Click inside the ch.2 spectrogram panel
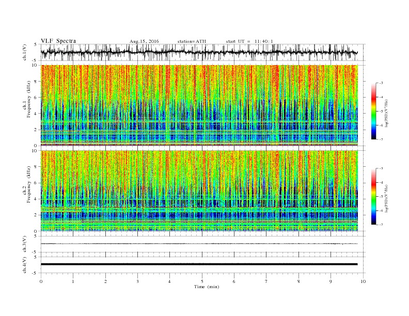The height and width of the screenshot is (316, 409). point(199,191)
